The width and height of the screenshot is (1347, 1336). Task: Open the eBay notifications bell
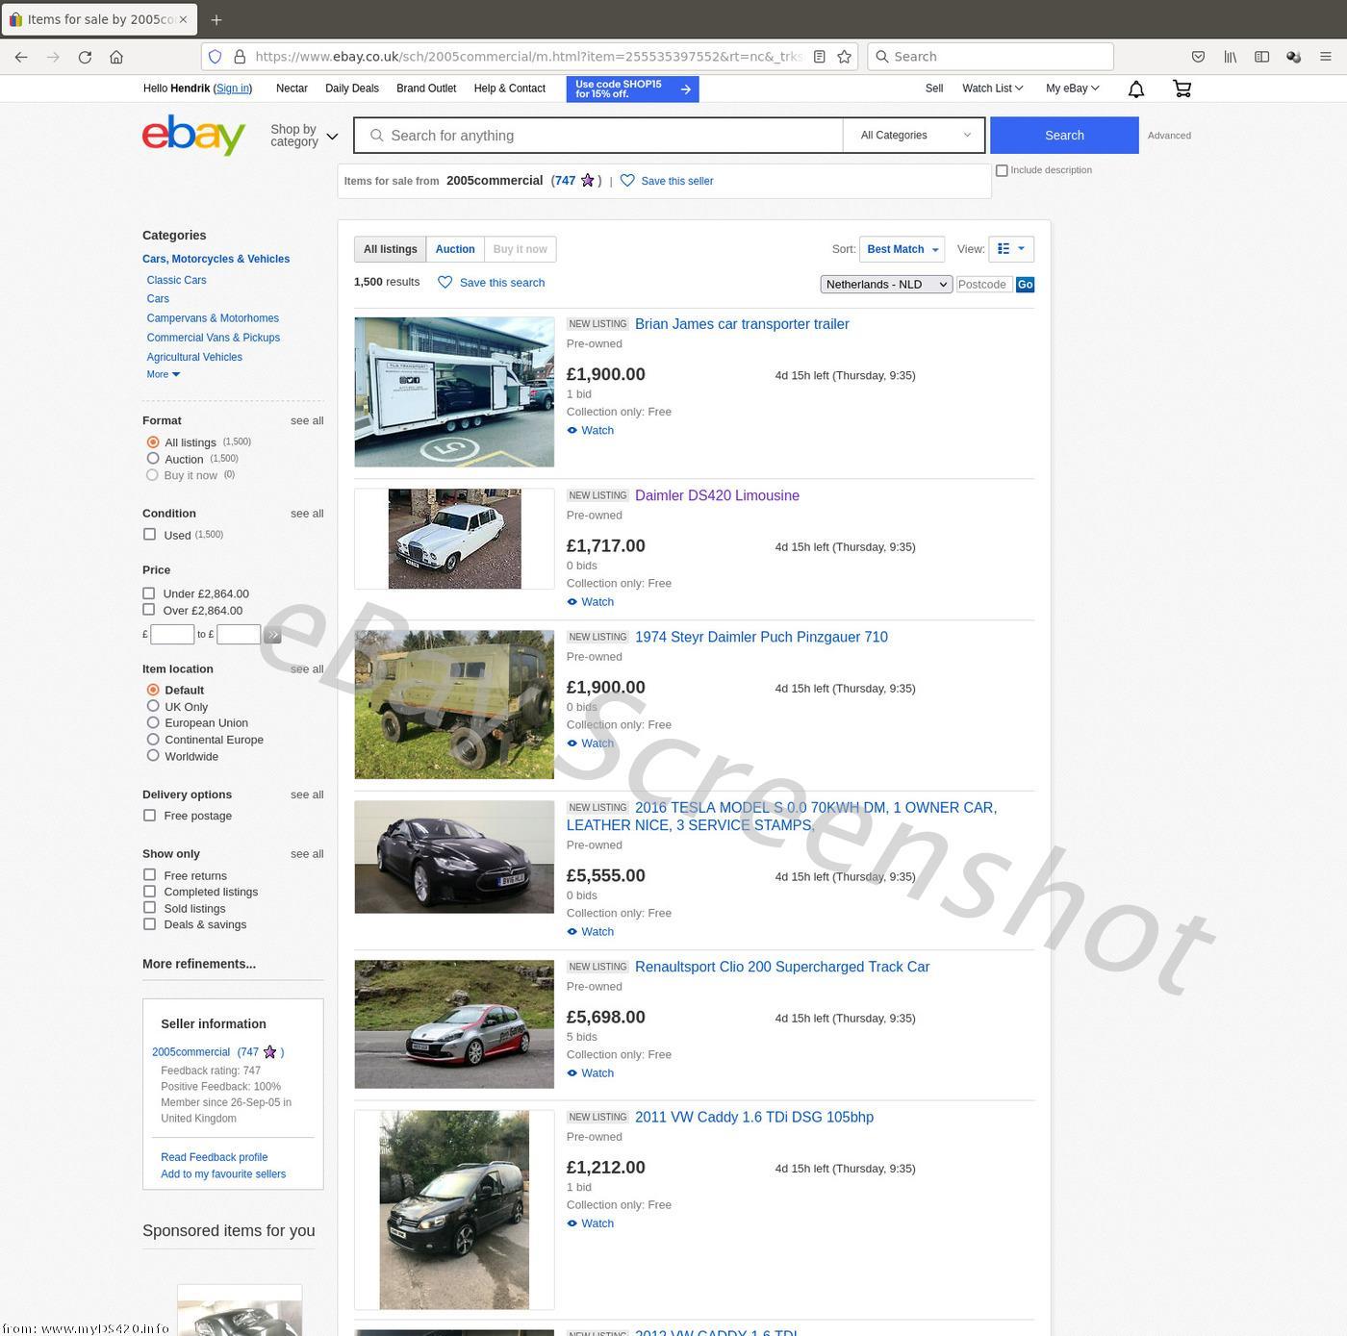coord(1135,89)
